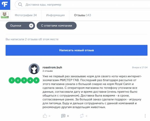Open the Flamp logo home link

click(x=5, y=5)
